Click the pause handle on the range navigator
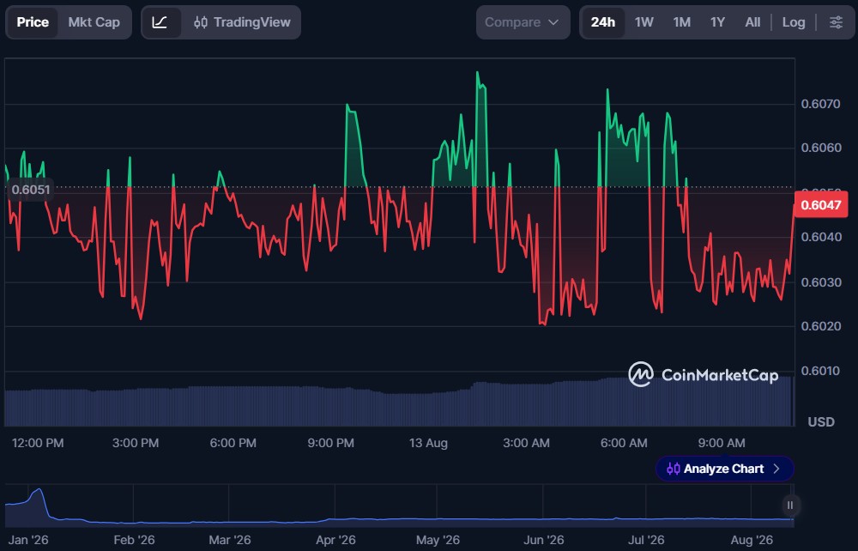The image size is (858, 551). coord(789,505)
